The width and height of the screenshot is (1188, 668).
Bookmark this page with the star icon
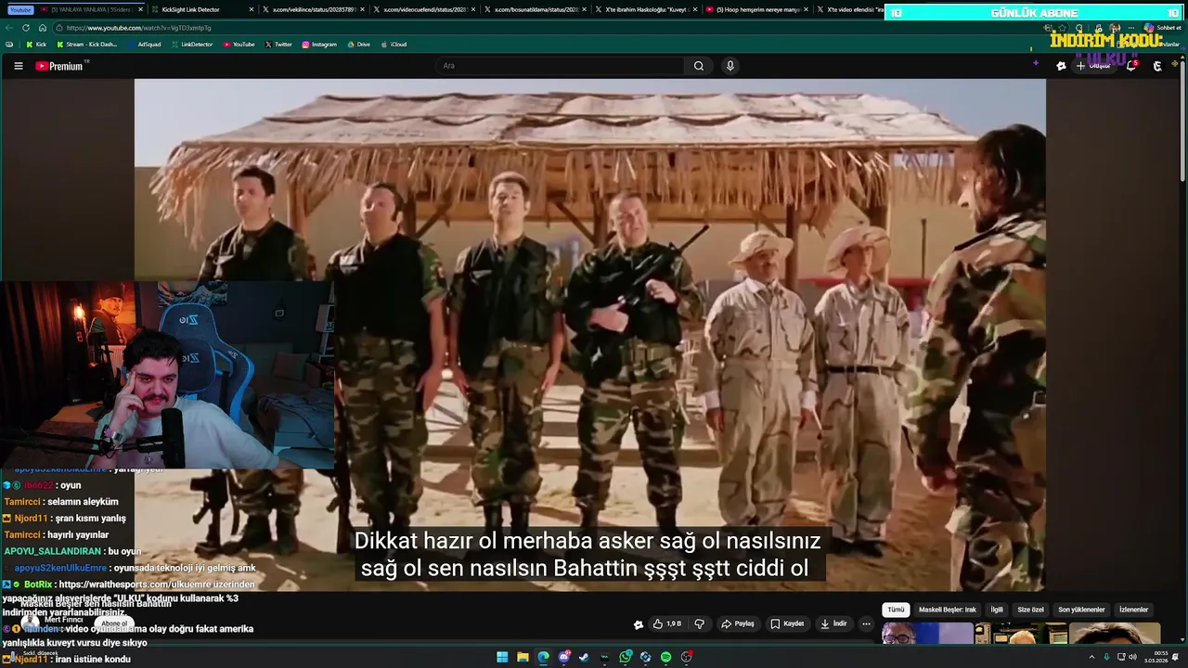coord(1062,28)
